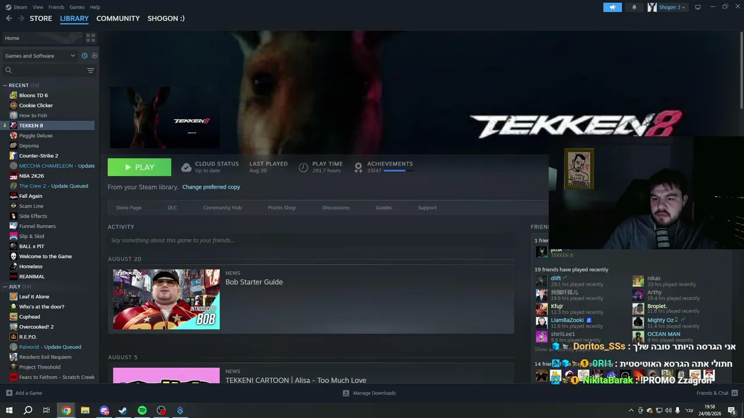Open the notifications bell

tap(634, 7)
